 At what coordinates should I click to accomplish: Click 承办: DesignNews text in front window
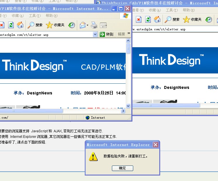coord(33,93)
